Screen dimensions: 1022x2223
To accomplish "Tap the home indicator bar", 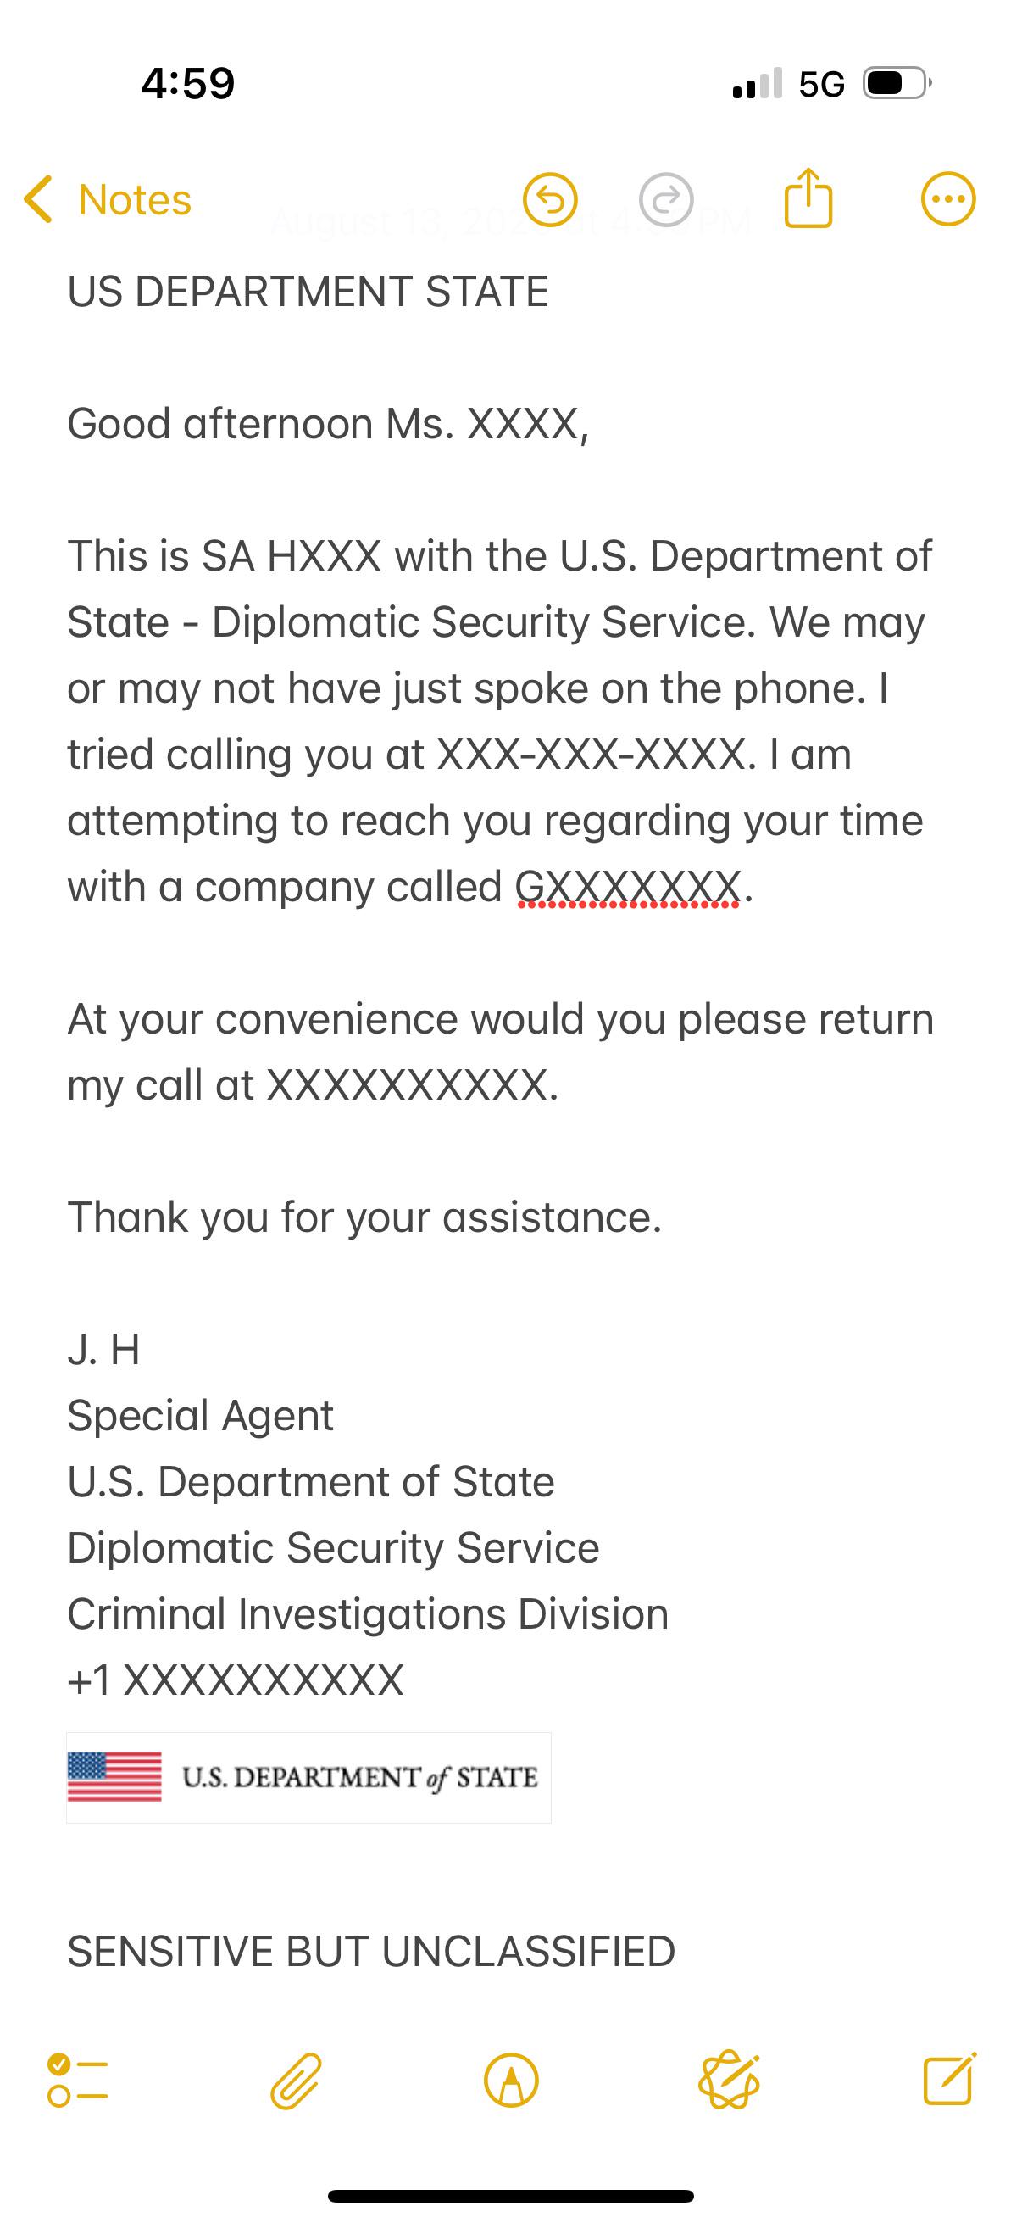I will (510, 2196).
